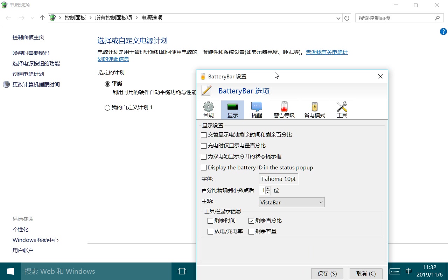Viewport: 448px width, 280px height.
Task: Click the BatteryBar title bar battery icon
Action: click(x=203, y=76)
